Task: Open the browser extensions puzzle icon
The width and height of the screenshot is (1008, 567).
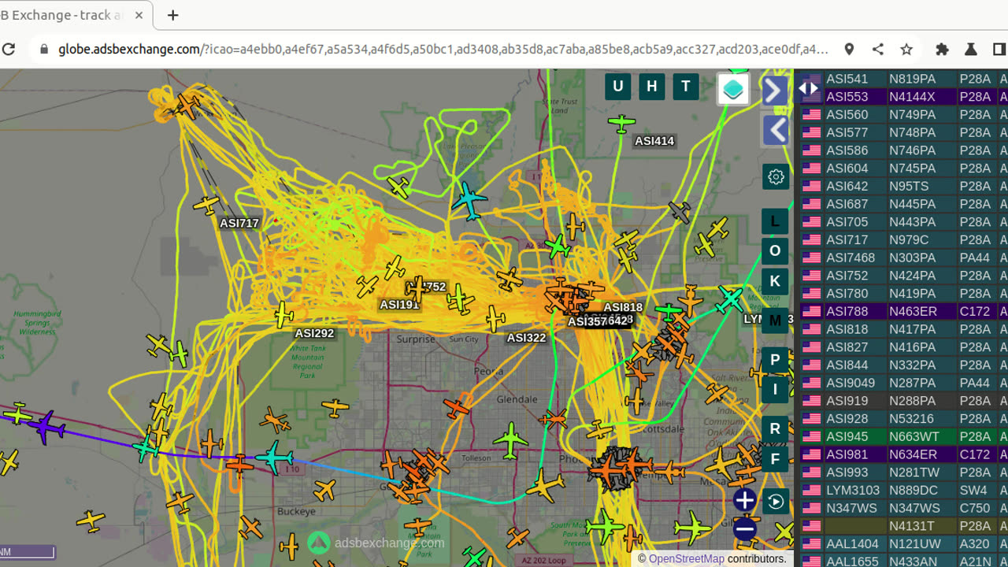Action: 942,49
